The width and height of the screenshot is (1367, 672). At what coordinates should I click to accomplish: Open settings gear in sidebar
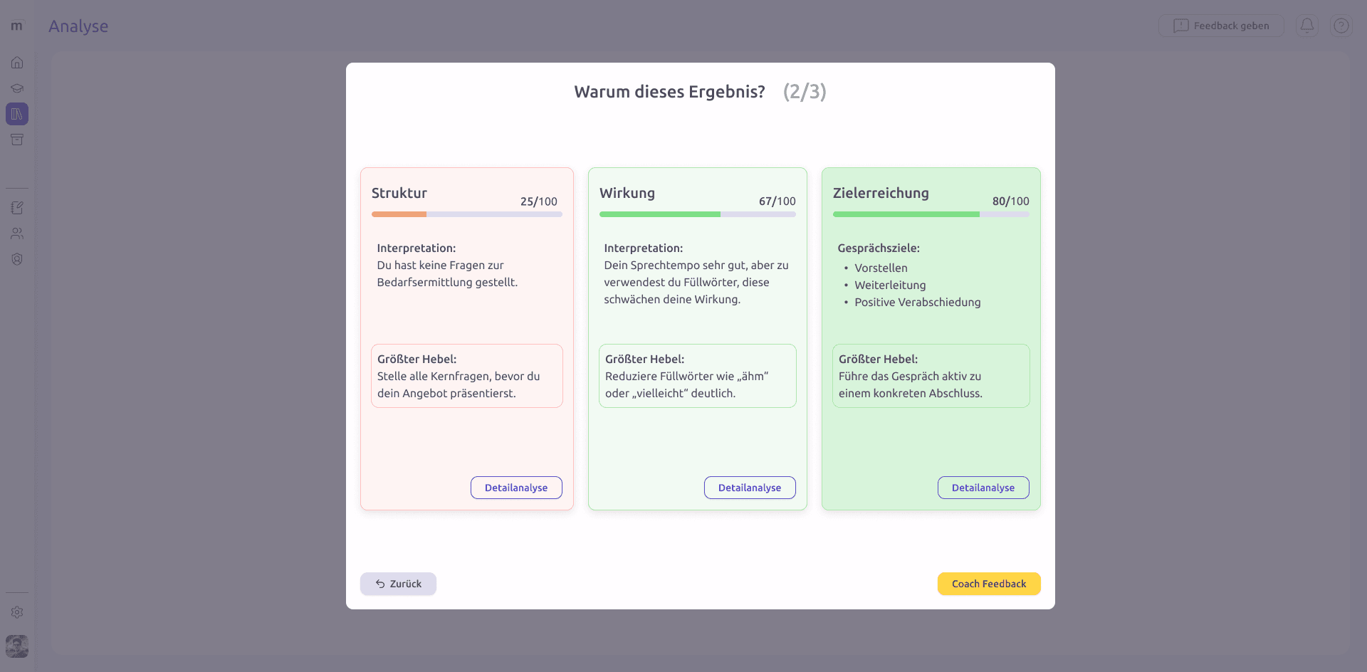click(17, 612)
